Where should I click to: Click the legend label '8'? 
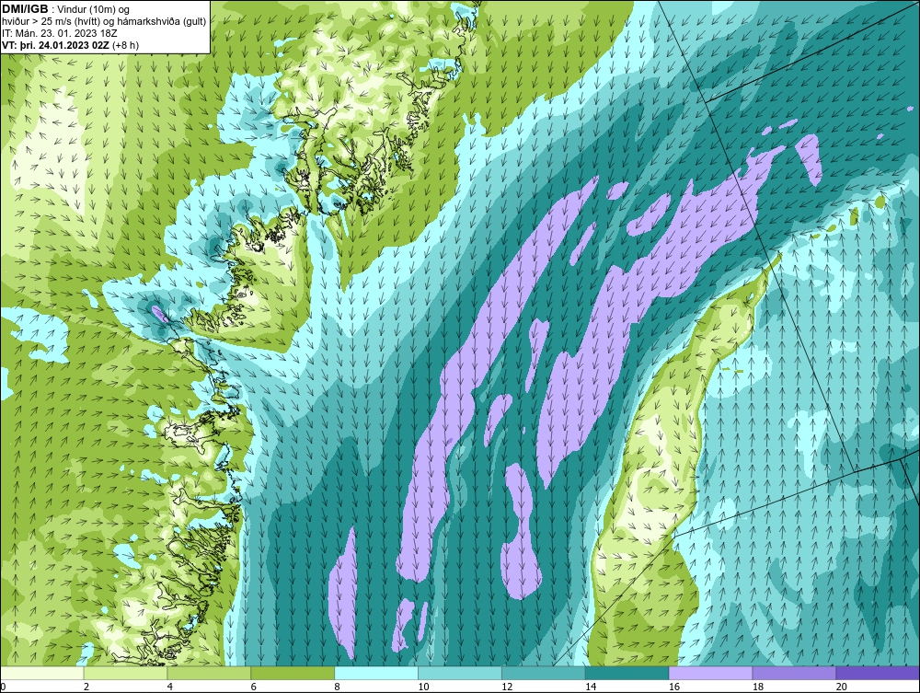pos(338,687)
